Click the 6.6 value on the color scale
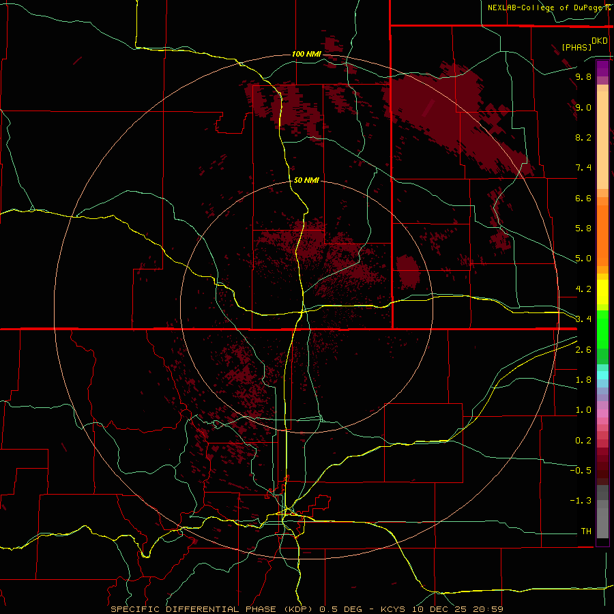The image size is (614, 614). pos(583,198)
